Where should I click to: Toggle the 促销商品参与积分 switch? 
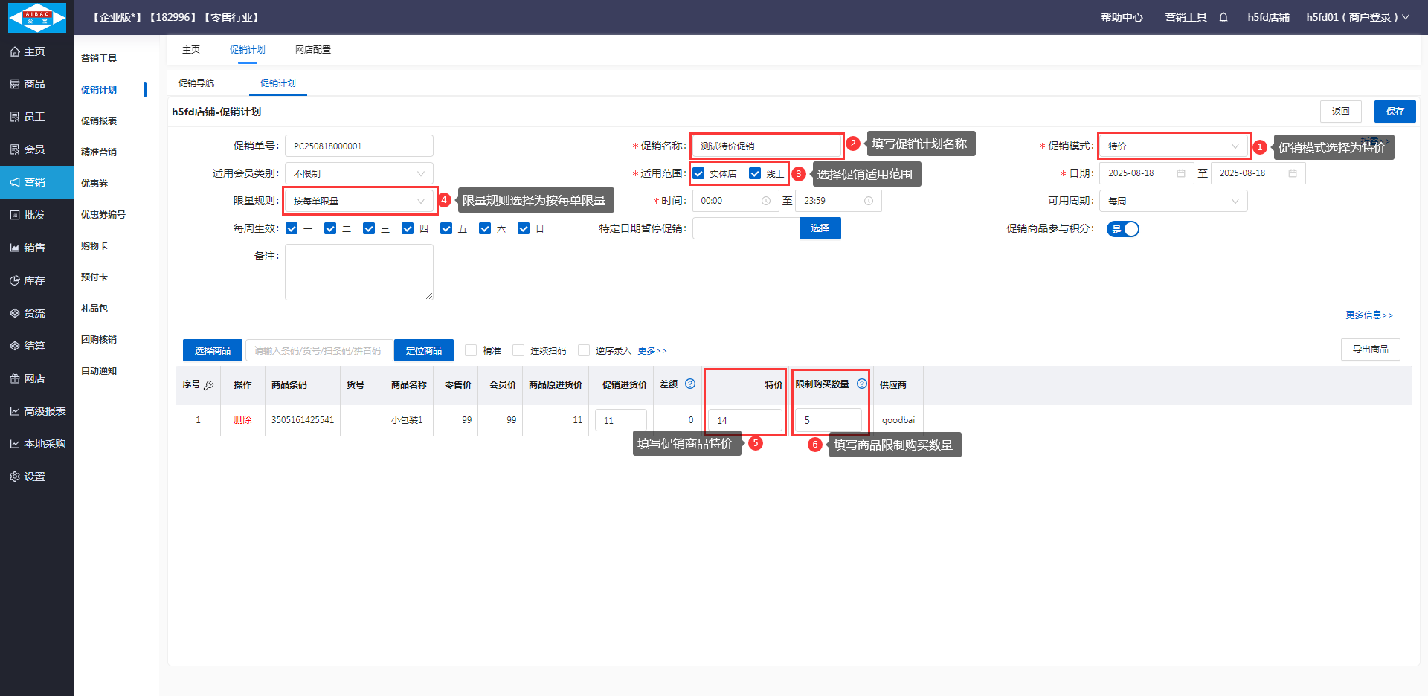point(1122,229)
